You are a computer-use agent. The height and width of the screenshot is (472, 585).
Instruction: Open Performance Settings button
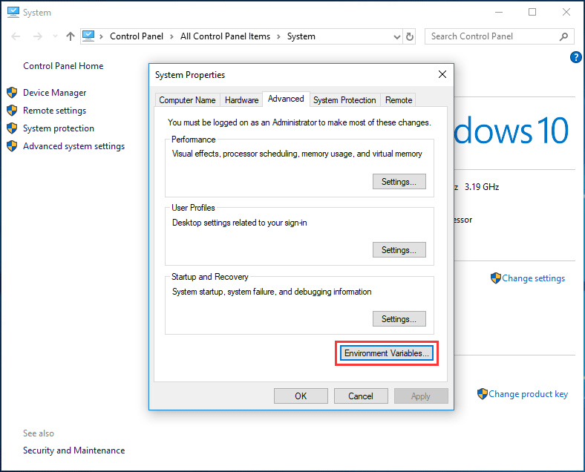click(399, 182)
